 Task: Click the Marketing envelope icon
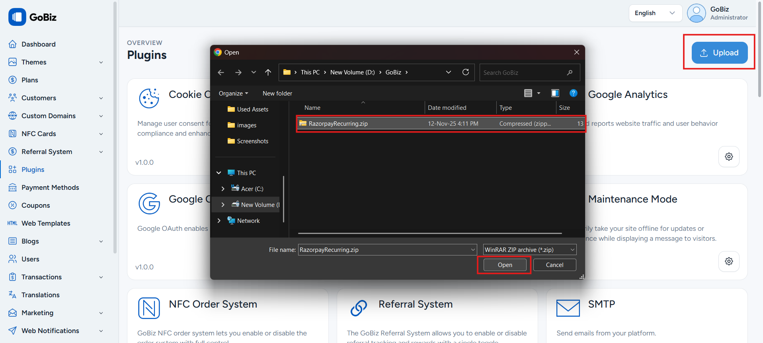(13, 313)
